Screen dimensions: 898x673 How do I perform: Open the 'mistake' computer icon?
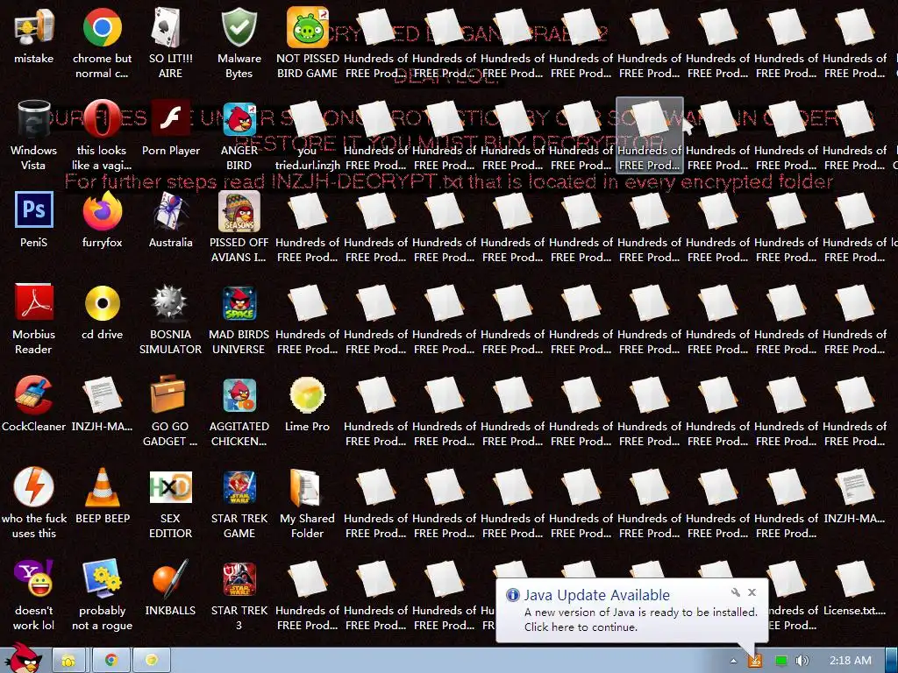pyautogui.click(x=34, y=27)
